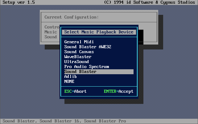This screenshot has height=124, width=198.
Task: Click the Sound row in Current Configuration
Action: pos(51,37)
